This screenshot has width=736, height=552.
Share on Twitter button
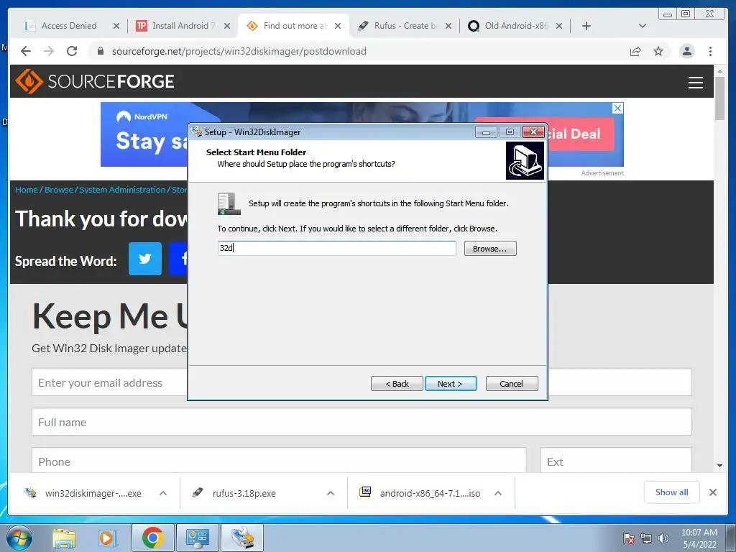coord(145,259)
